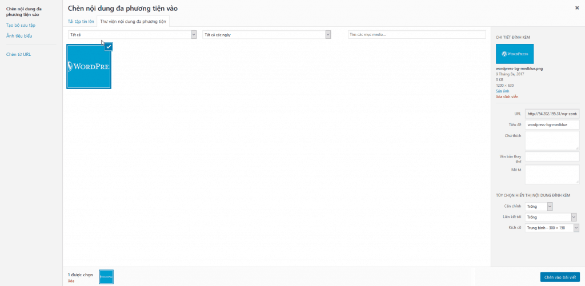Click the 1200 × 630 dimensions text
The image size is (585, 286).
tap(505, 86)
